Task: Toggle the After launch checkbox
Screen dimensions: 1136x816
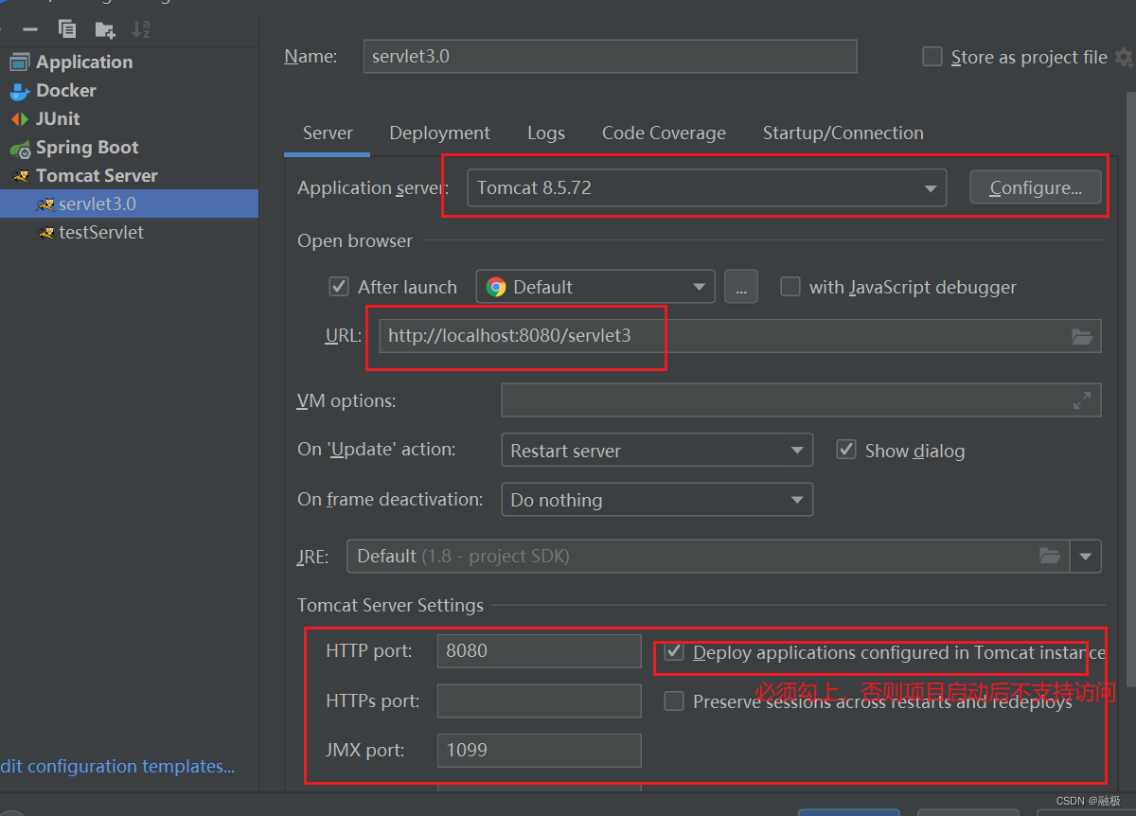Action: [x=338, y=286]
